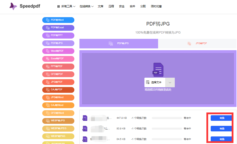The height and width of the screenshot is (144, 237).
Task: Open the 所有工具 grid menu
Action: pos(66,6)
